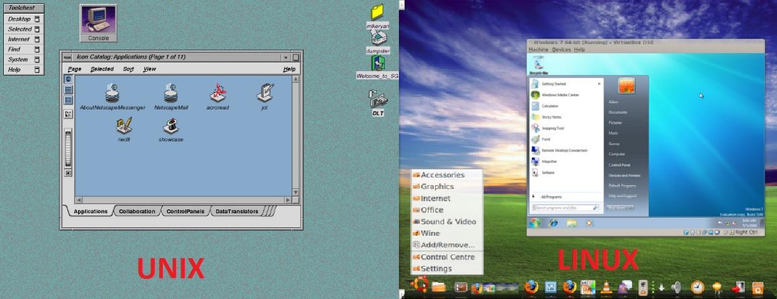Image resolution: width=777 pixels, height=299 pixels.
Task: Expand Accessories in the Ubuntu menu
Action: point(447,175)
